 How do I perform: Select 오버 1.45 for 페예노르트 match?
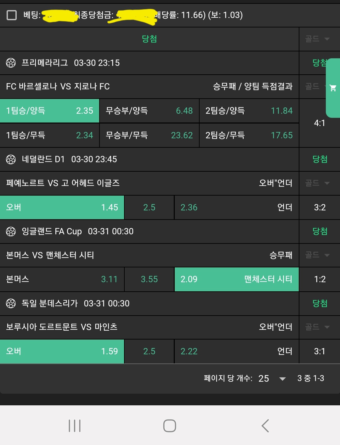62,208
